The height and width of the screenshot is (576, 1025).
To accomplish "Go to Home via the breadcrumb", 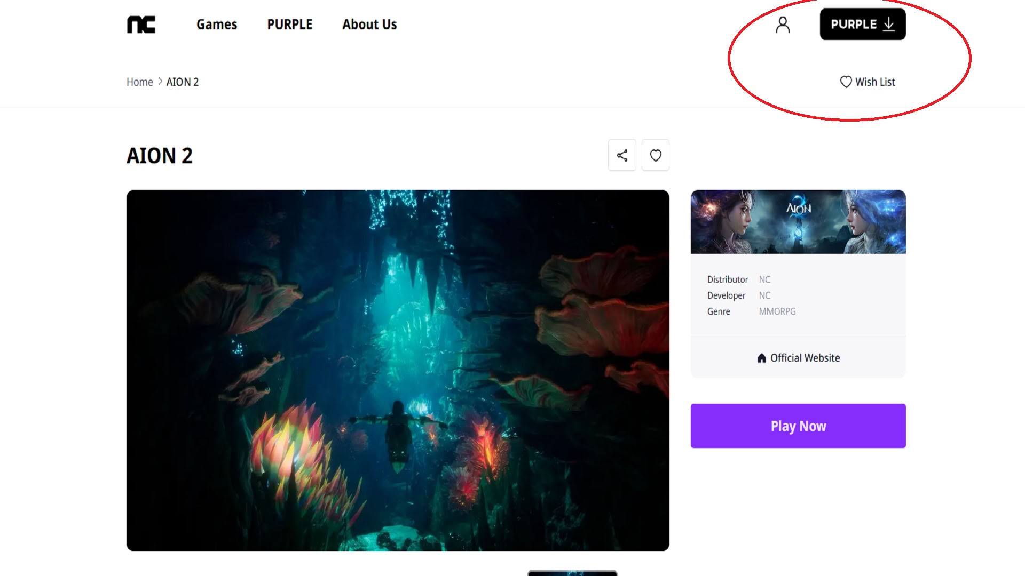I will point(140,82).
